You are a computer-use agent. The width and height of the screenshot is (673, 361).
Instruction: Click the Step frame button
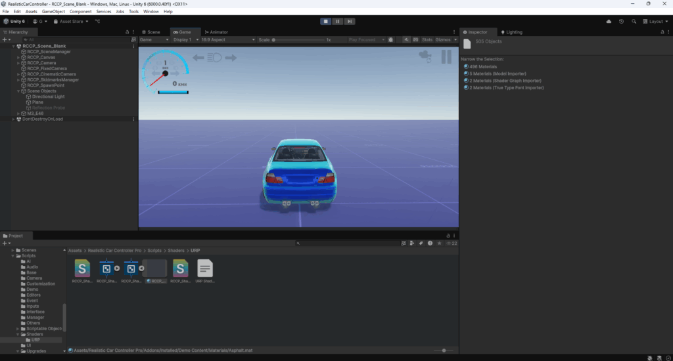tap(350, 21)
